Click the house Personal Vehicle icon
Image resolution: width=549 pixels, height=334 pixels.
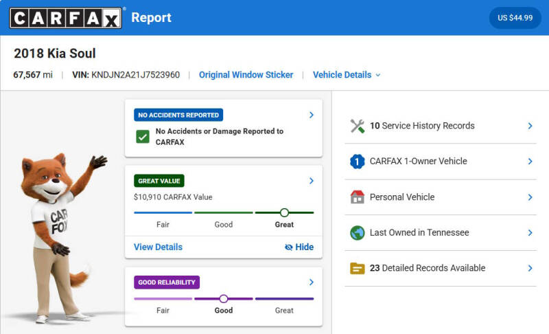click(357, 197)
